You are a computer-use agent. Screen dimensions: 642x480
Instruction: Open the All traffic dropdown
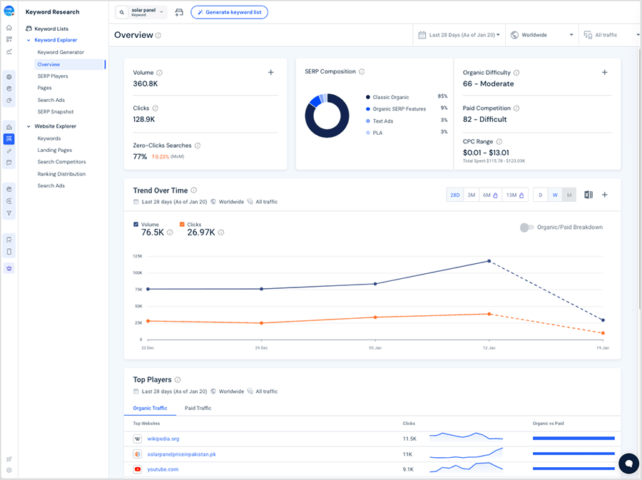611,35
